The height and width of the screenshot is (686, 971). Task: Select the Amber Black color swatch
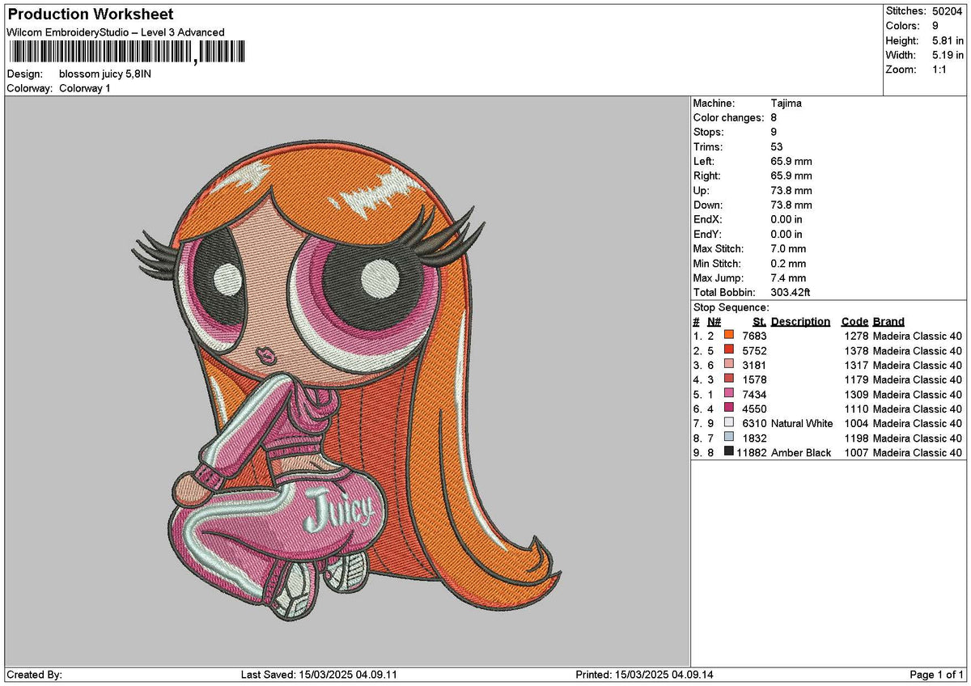click(x=728, y=452)
